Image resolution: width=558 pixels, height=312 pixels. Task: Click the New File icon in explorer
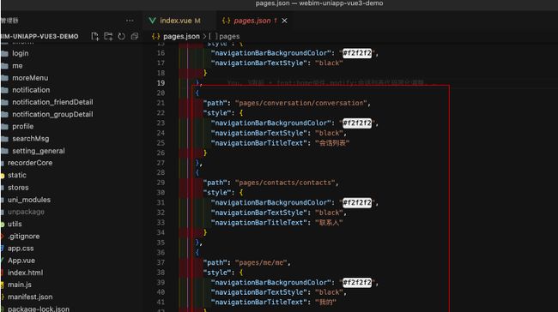click(x=95, y=36)
